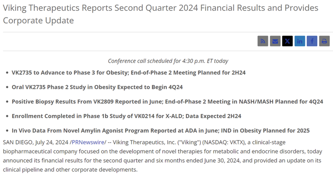Print the press release
333x176 pixels.
pos(324,41)
